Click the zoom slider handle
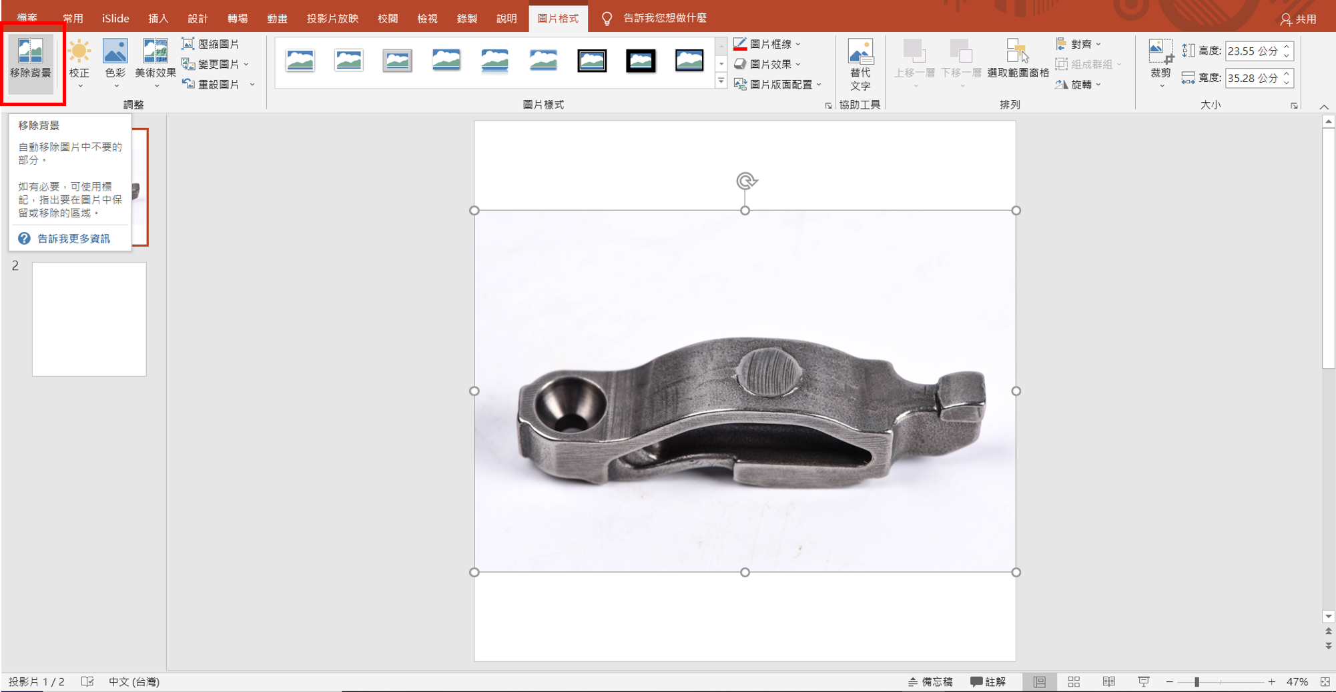 click(x=1197, y=681)
